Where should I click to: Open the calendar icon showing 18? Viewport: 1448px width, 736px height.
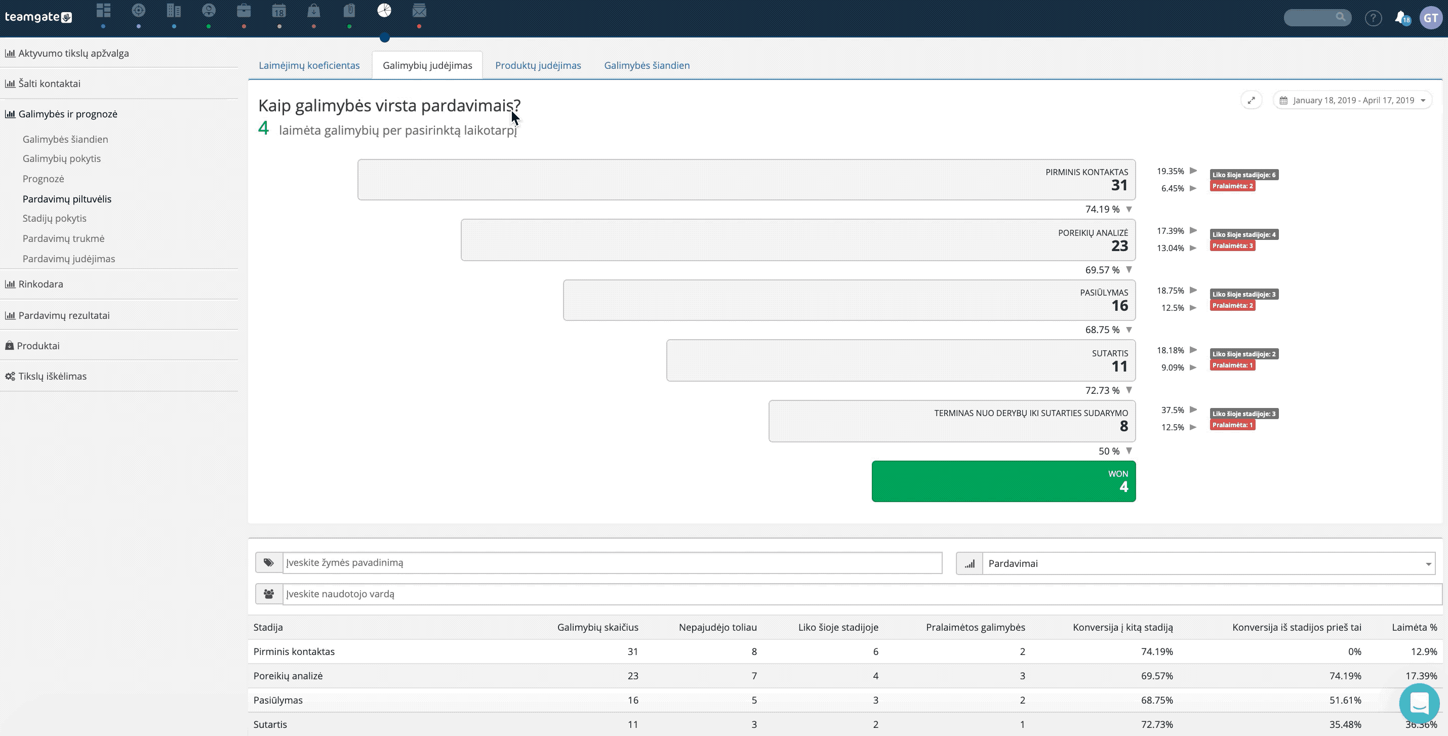tap(279, 11)
